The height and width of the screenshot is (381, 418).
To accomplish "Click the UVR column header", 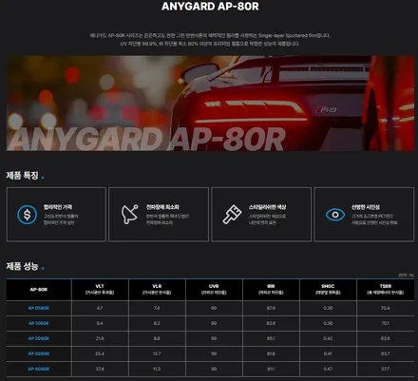I will pyautogui.click(x=214, y=289).
